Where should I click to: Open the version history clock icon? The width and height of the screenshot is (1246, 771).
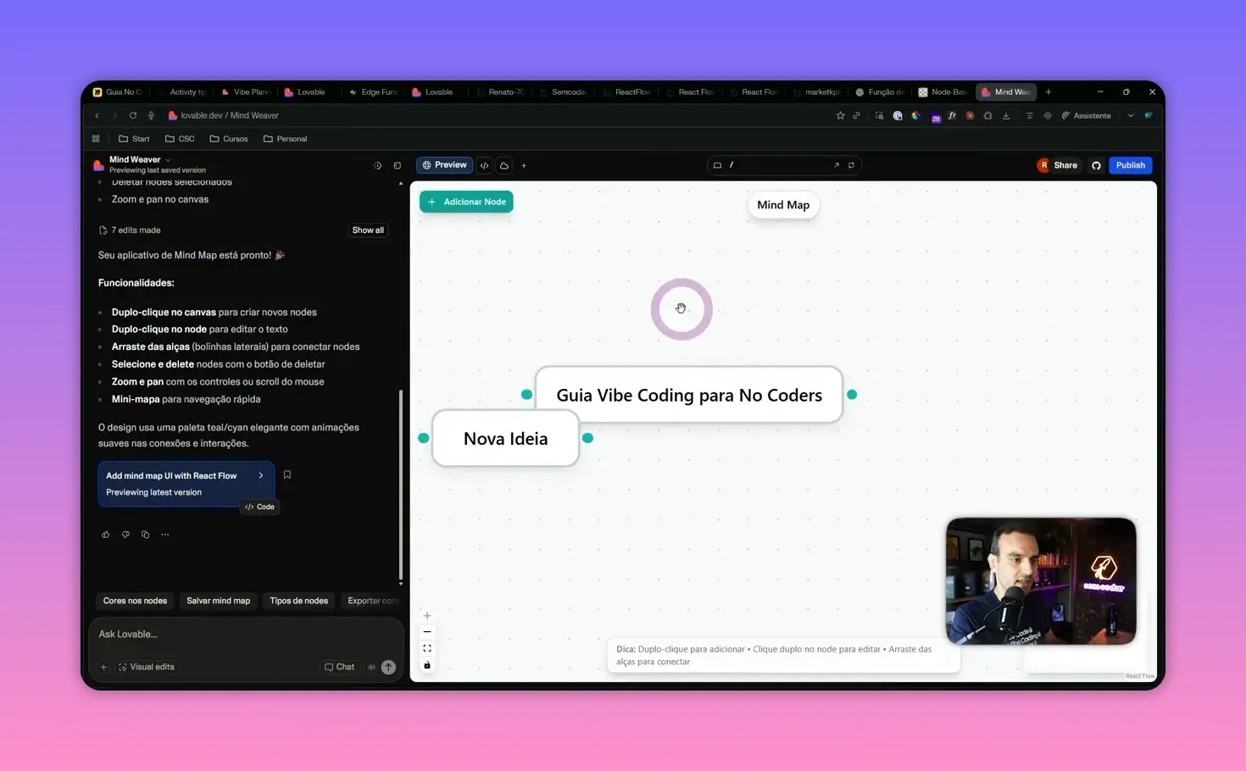coord(377,164)
